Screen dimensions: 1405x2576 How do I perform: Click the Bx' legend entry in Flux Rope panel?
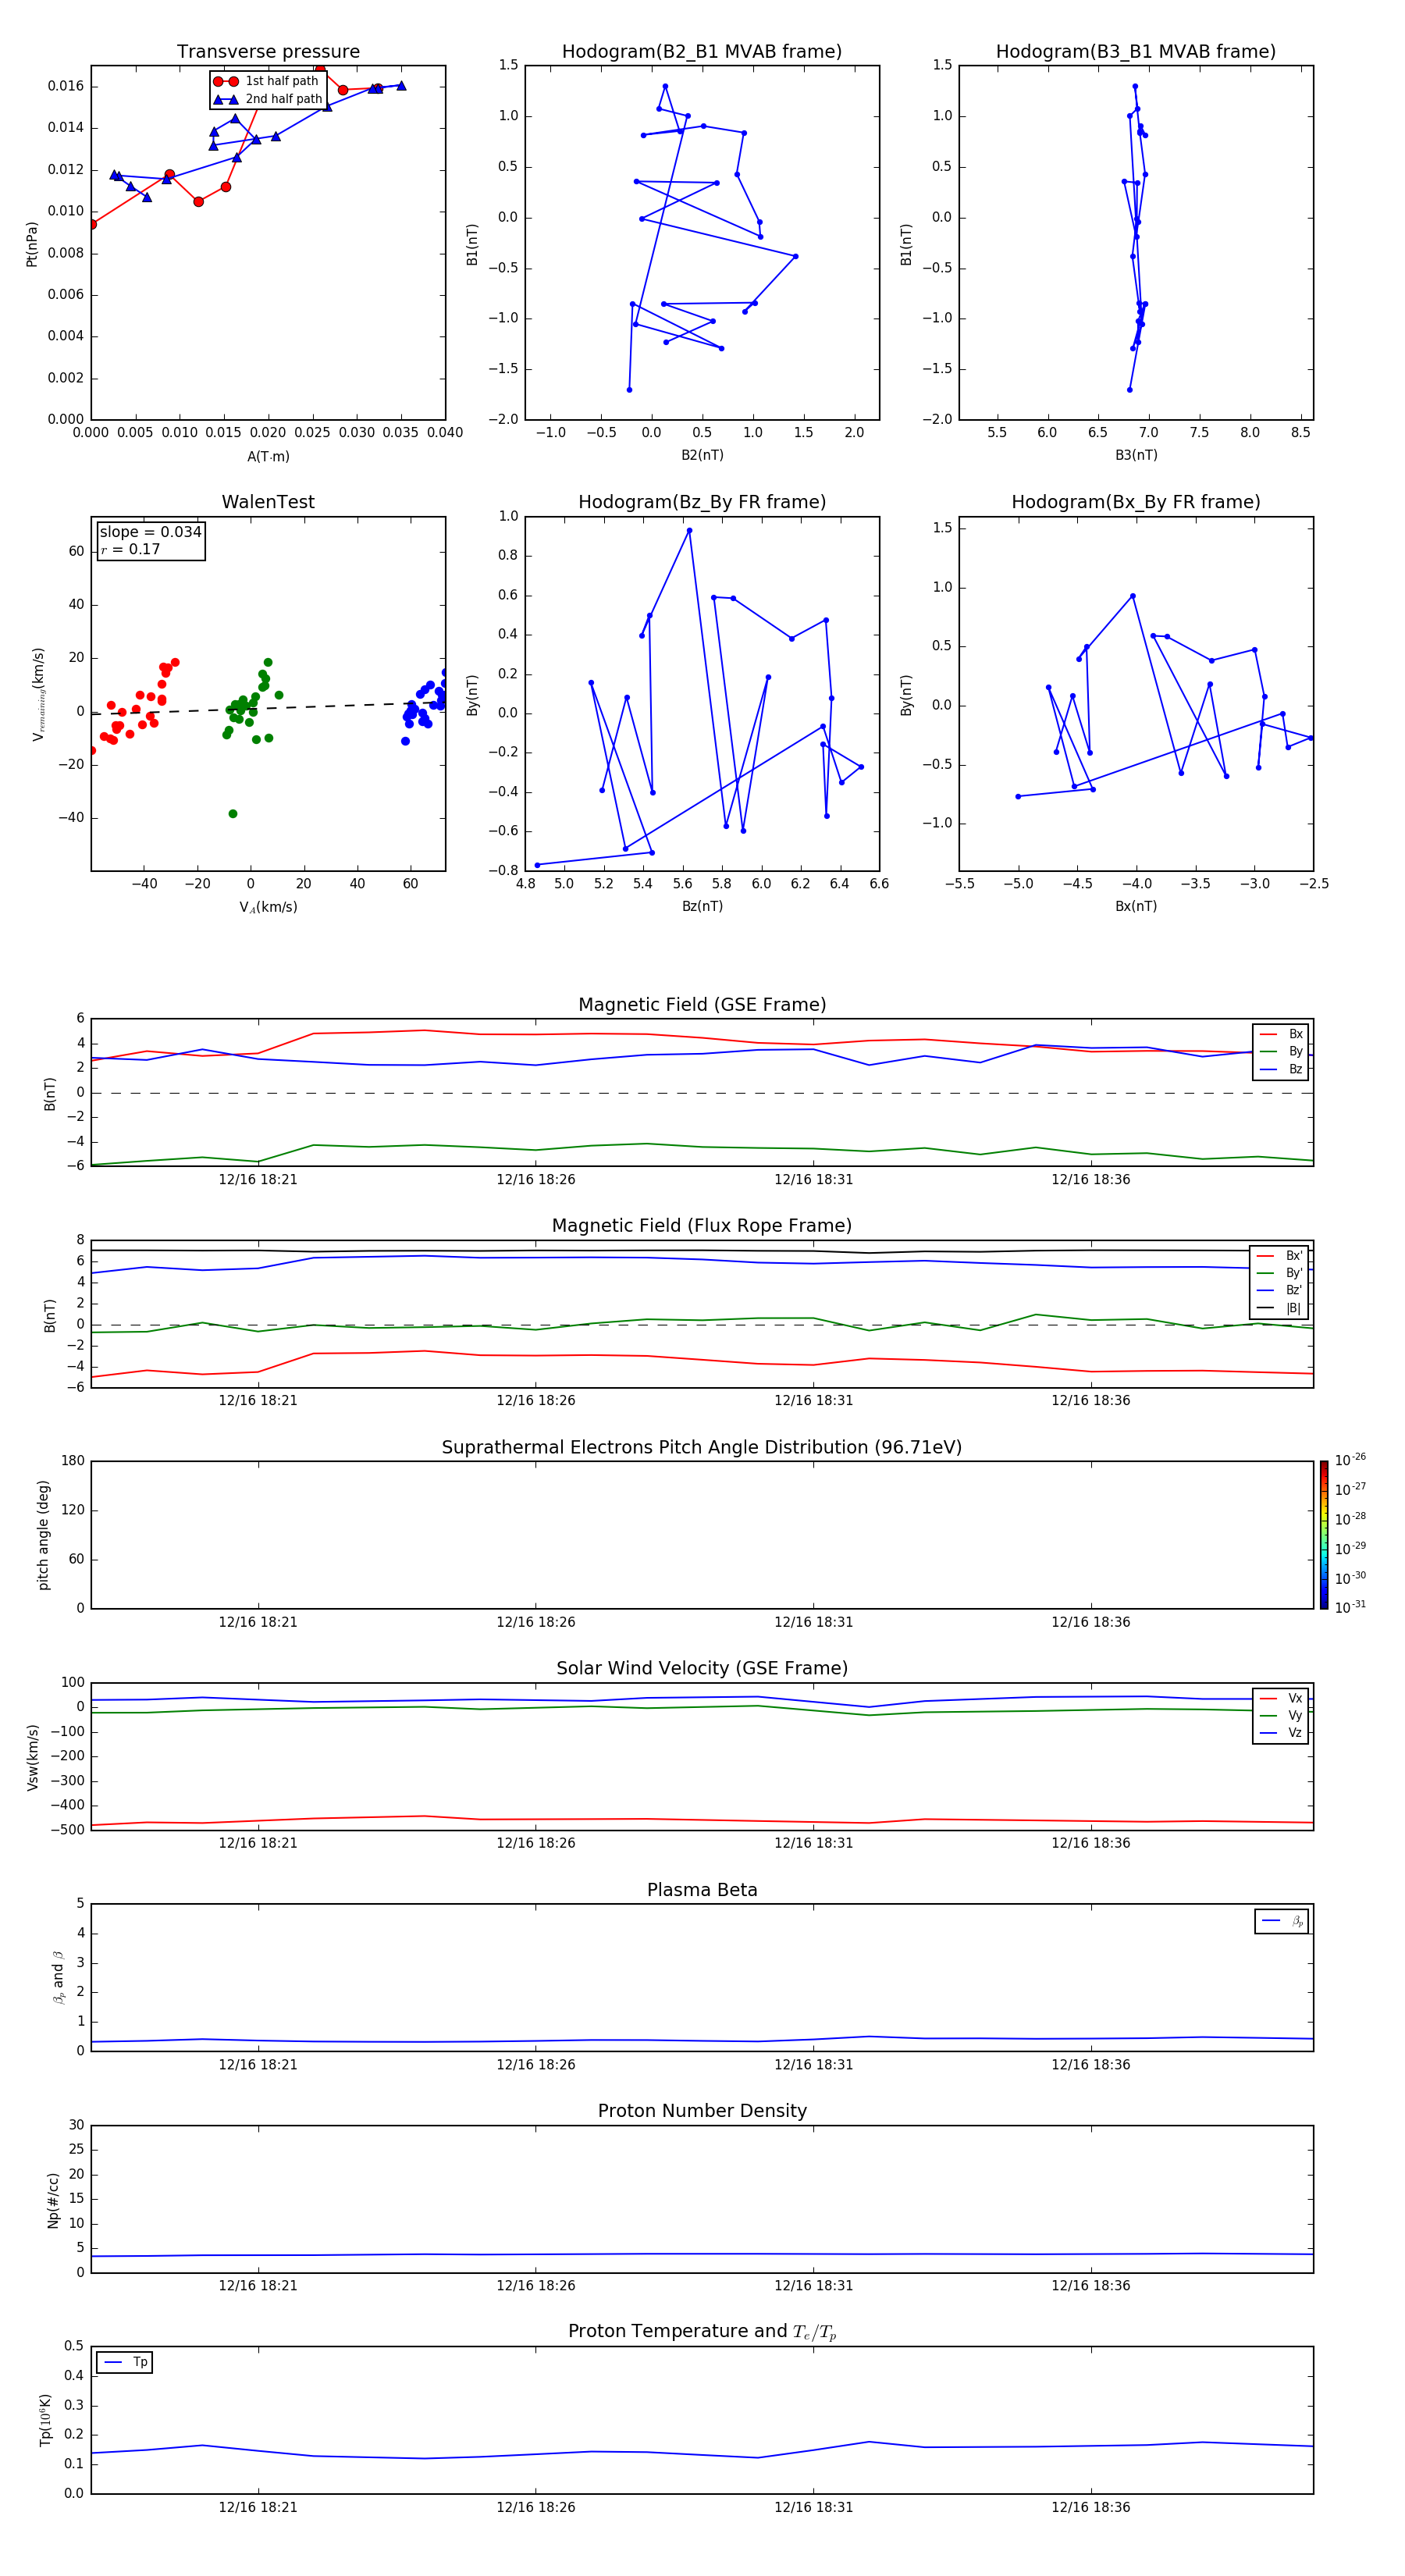coord(1280,1256)
